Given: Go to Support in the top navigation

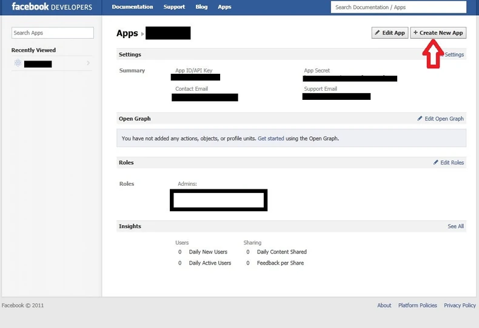Looking at the screenshot, I should (x=174, y=7).
